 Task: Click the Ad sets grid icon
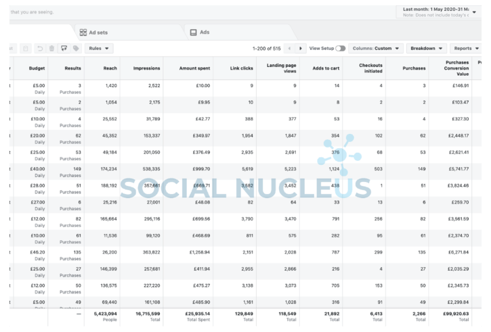coord(83,32)
